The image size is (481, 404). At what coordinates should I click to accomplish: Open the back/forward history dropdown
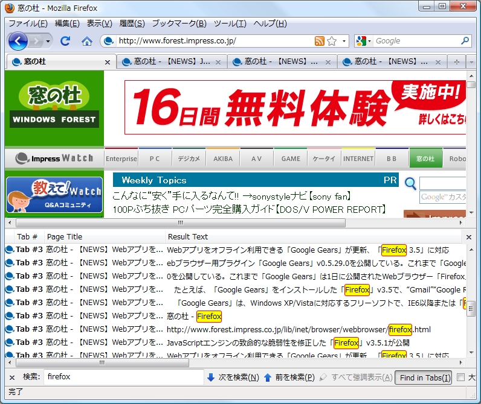[x=48, y=41]
